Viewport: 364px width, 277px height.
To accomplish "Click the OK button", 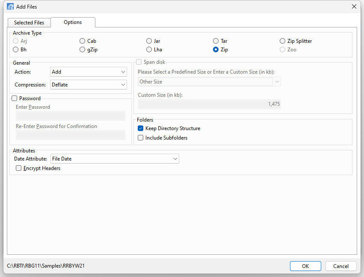I will click(305, 266).
